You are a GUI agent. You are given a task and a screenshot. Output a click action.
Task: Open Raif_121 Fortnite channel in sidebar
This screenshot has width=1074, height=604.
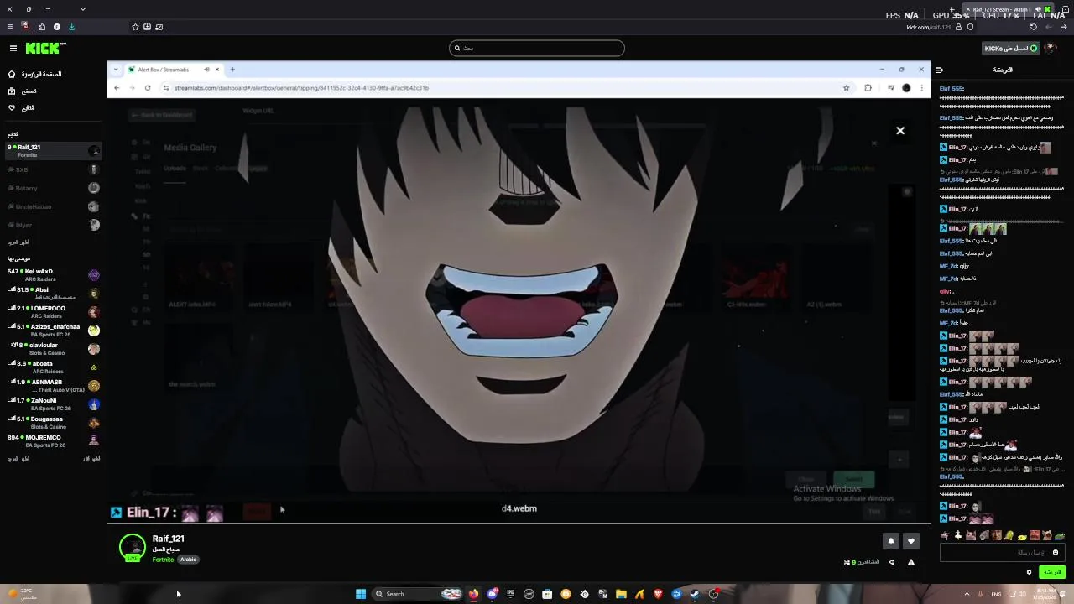coord(53,151)
